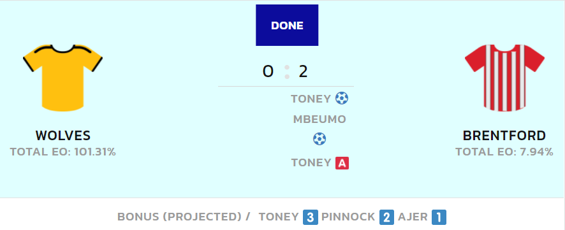Click the BONUS (PROJECTED) label
Viewport: 565px width, 230px height.
coord(179,217)
